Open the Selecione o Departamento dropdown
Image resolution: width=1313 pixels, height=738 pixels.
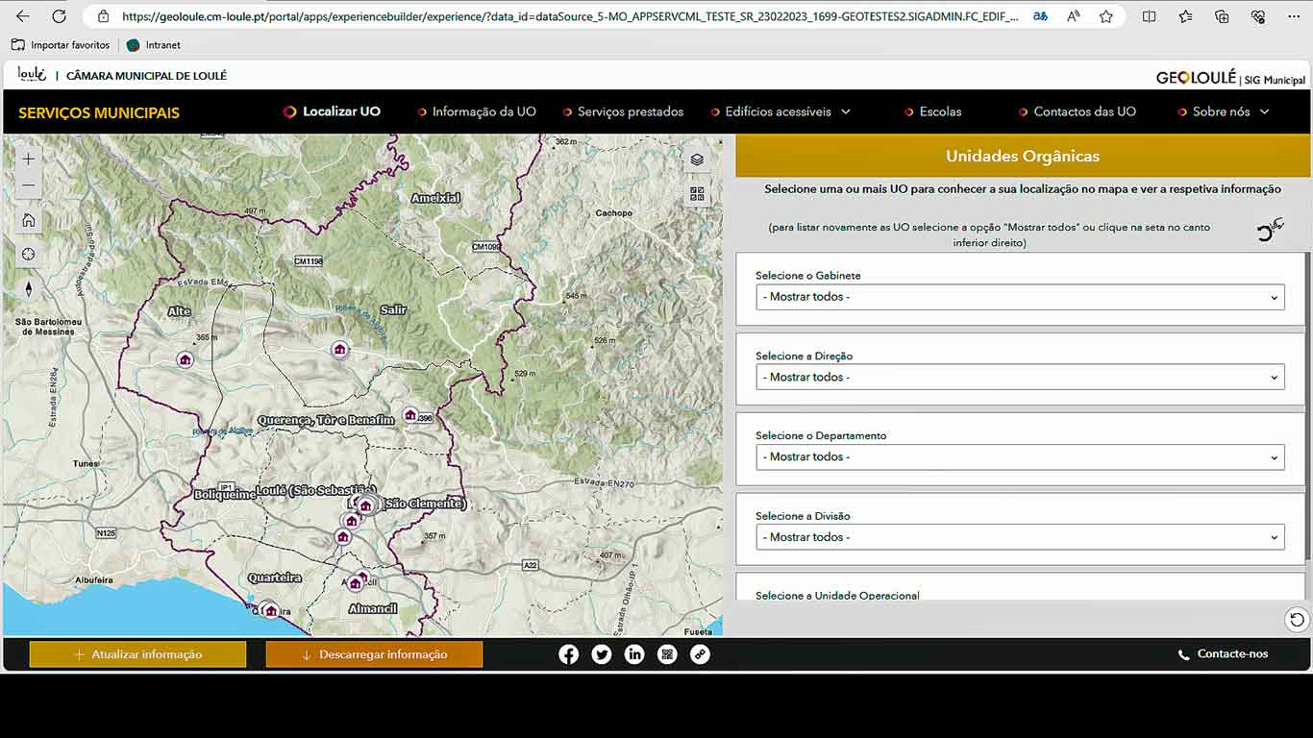pos(1020,456)
